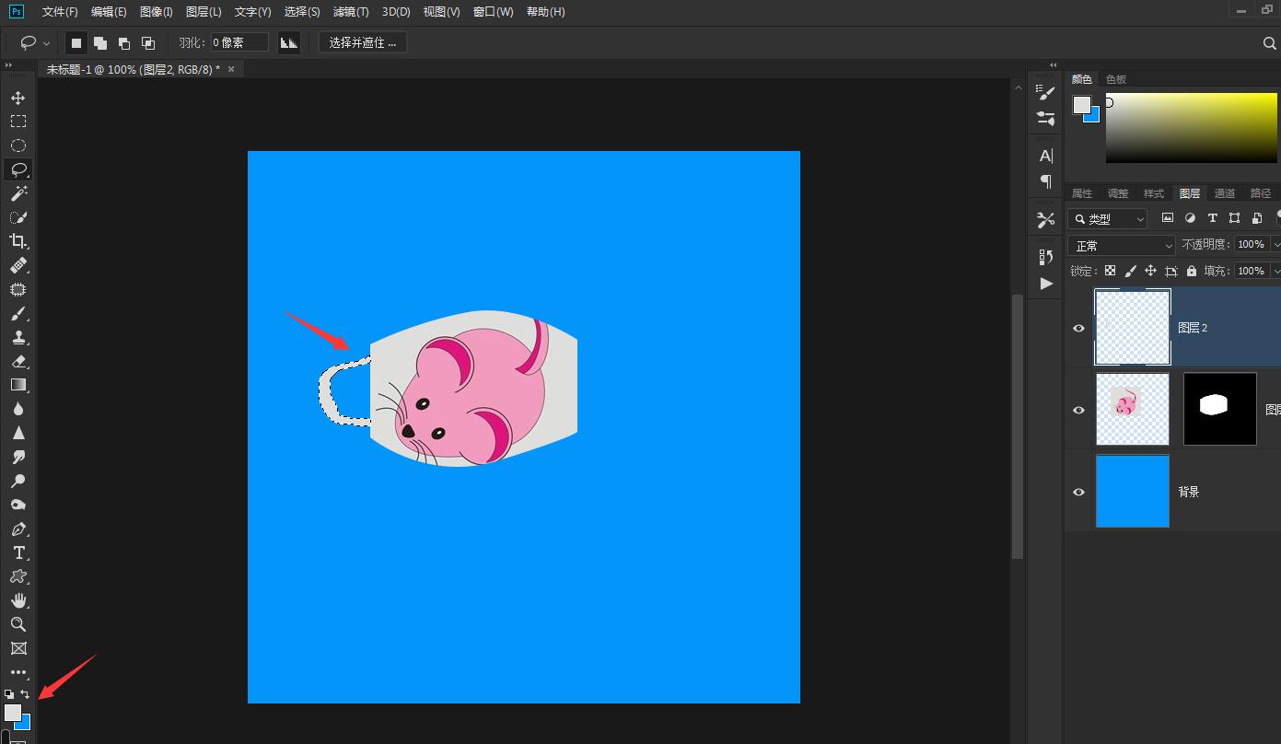The image size is (1281, 744).
Task: Close the 未标题-1 document tab
Action: point(231,69)
